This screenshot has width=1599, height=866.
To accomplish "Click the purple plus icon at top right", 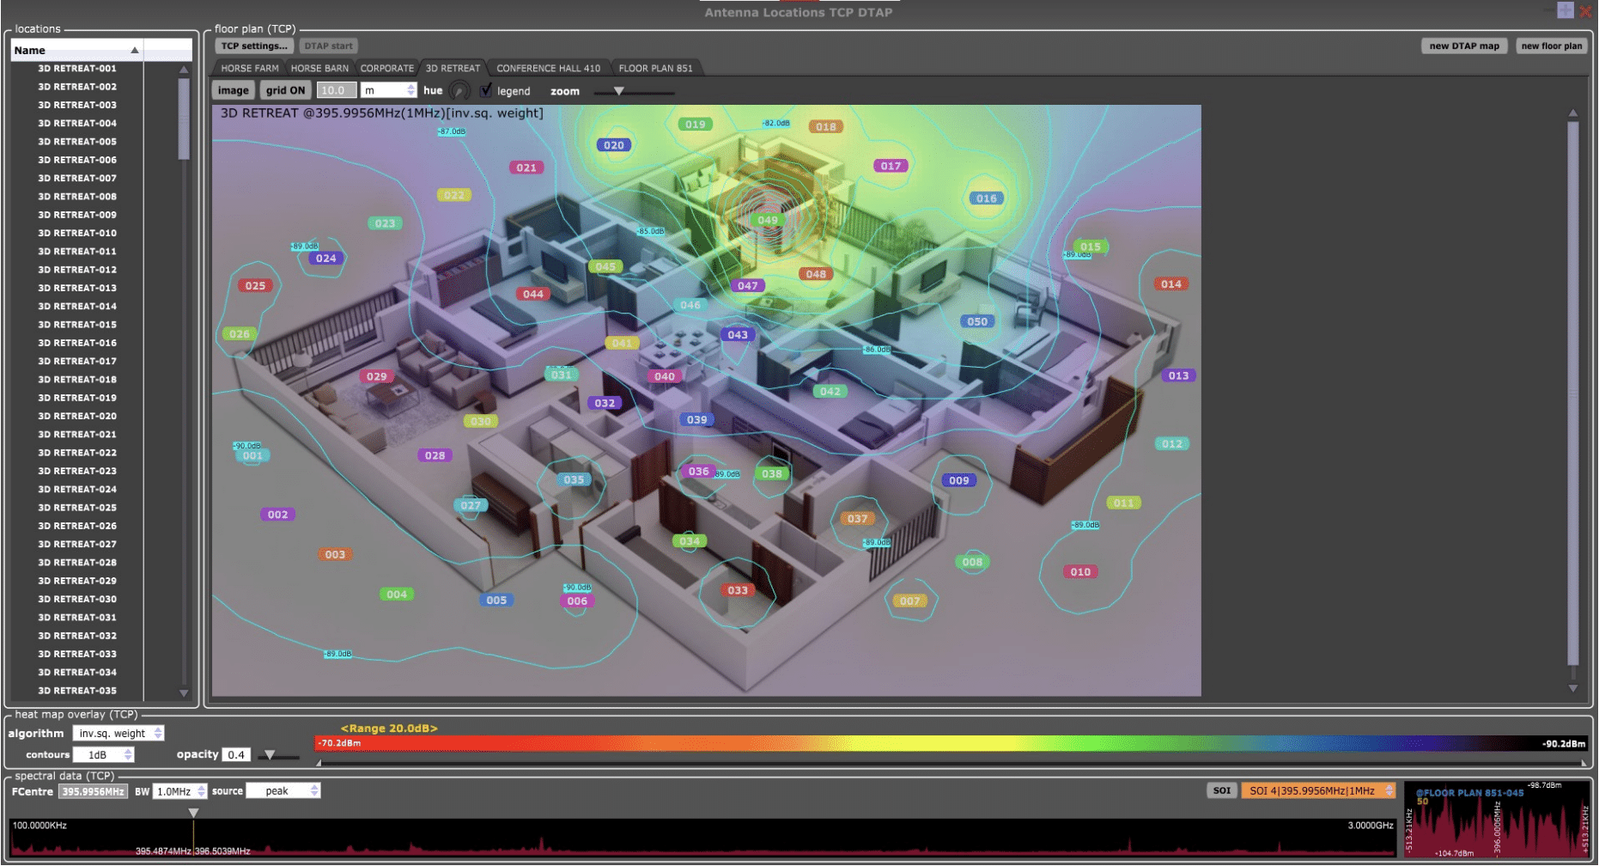I will [1565, 10].
